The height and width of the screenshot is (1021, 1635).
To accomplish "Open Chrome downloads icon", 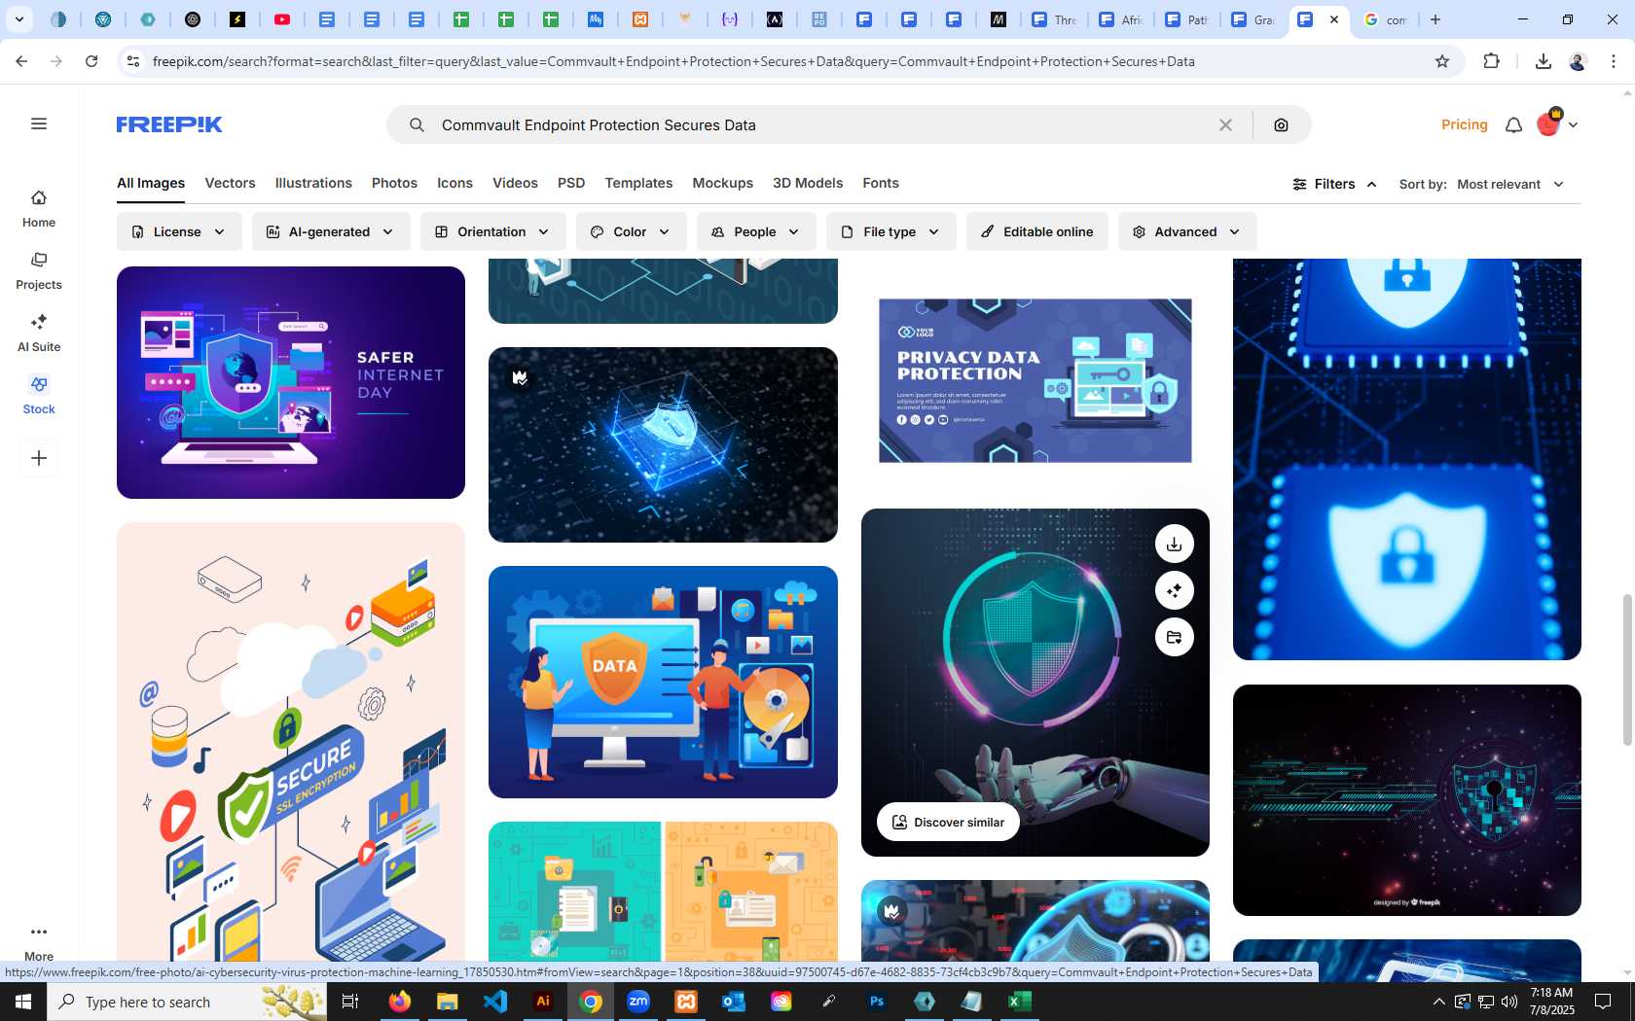I will (1543, 61).
